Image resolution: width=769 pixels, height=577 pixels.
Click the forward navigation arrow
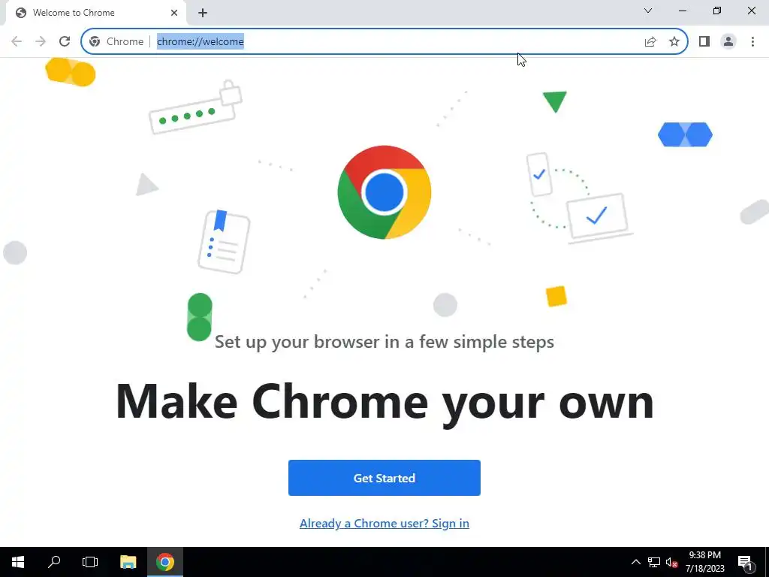point(41,41)
